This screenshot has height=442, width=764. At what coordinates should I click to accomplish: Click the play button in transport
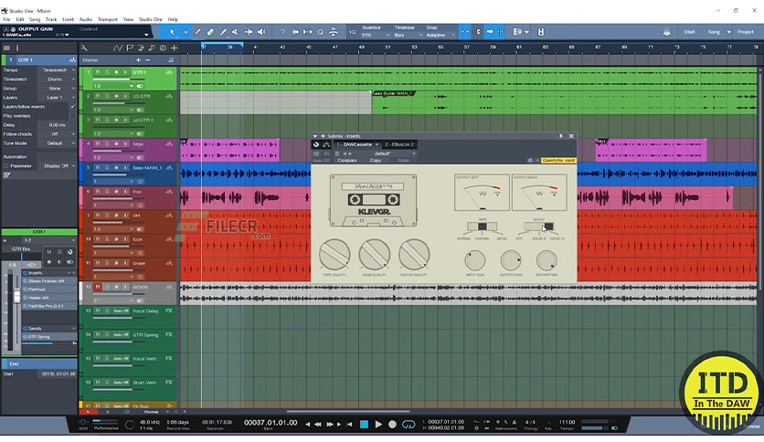click(378, 425)
